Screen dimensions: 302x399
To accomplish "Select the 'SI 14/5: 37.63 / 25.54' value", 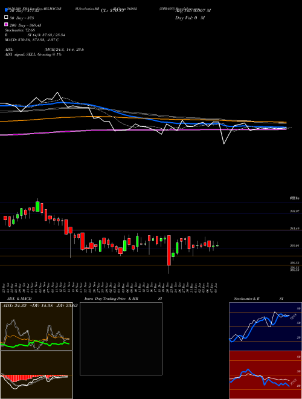I will point(46,35).
